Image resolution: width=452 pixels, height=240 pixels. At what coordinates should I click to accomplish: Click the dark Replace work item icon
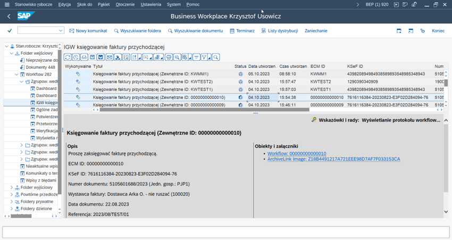pyautogui.click(x=101, y=57)
